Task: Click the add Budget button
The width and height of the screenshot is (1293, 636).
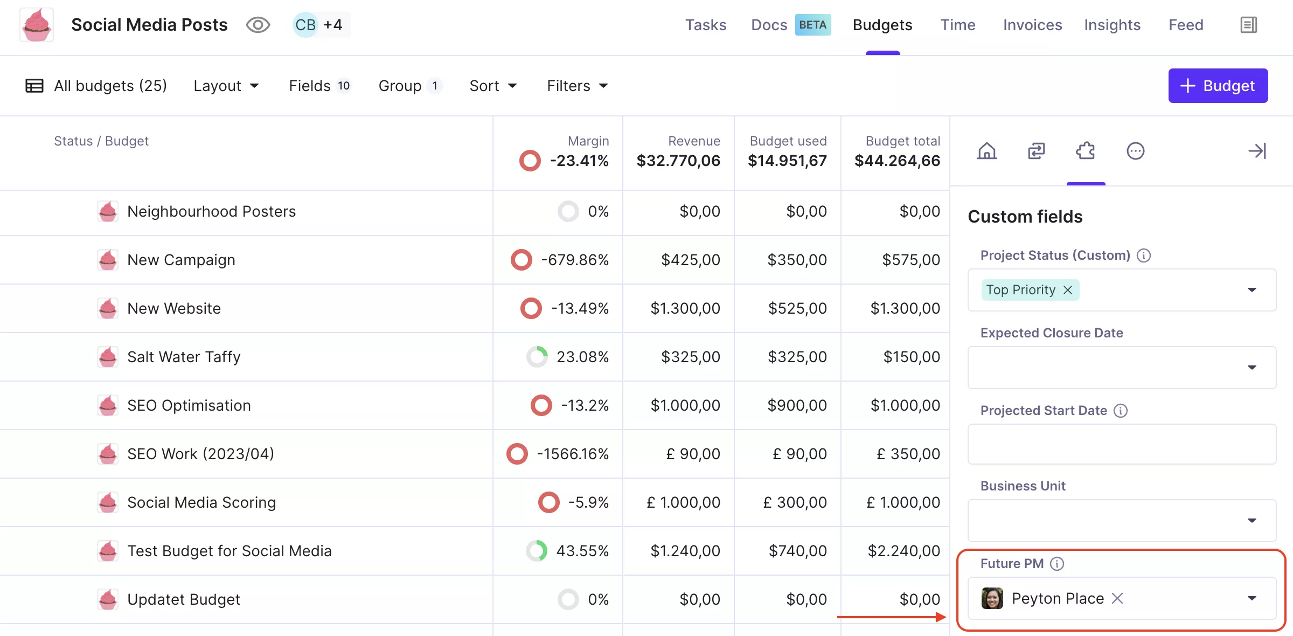Action: tap(1218, 86)
